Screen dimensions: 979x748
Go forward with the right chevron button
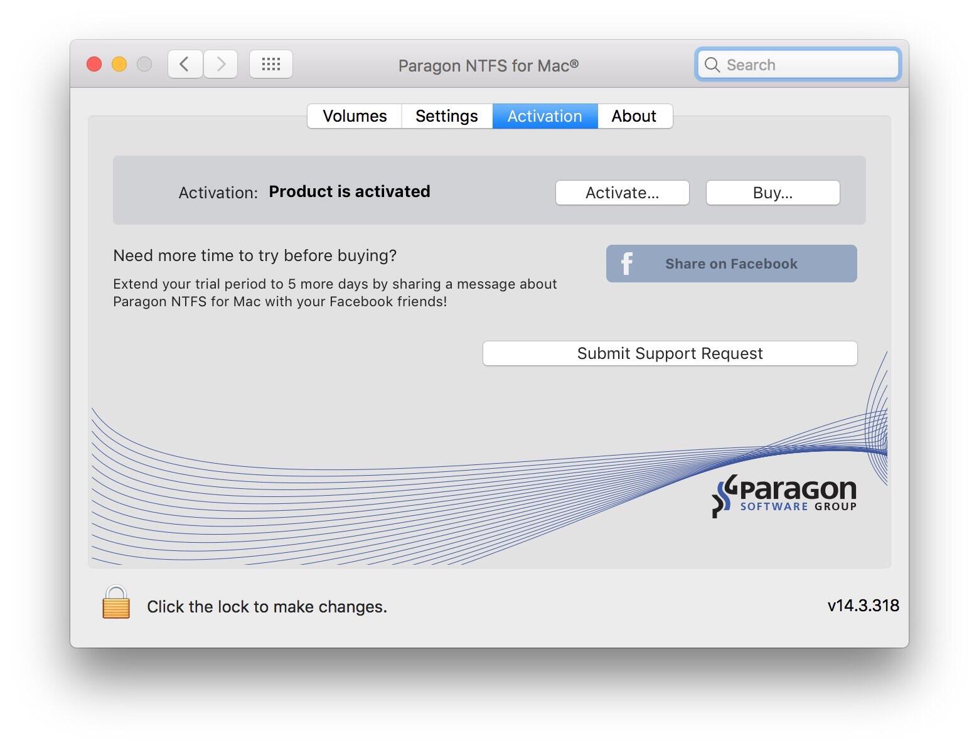[221, 64]
